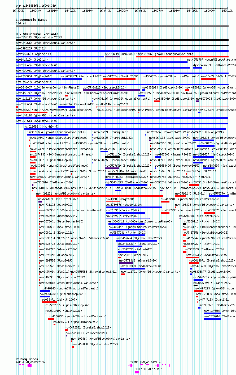Open esv3564935 (Boomsma2014) label
This screenshot has height=375, width=236.
58,216
